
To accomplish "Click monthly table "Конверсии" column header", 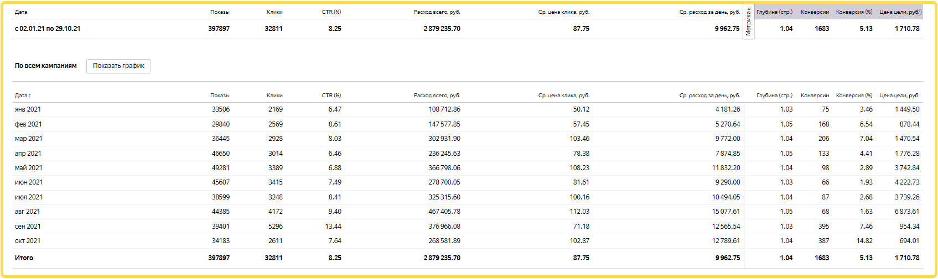I will click(x=815, y=96).
